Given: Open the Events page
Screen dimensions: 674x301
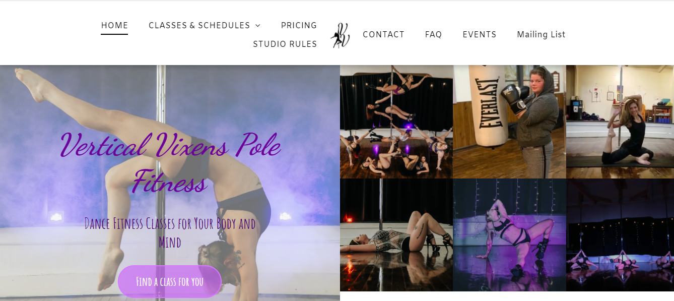Looking at the screenshot, I should pos(480,34).
